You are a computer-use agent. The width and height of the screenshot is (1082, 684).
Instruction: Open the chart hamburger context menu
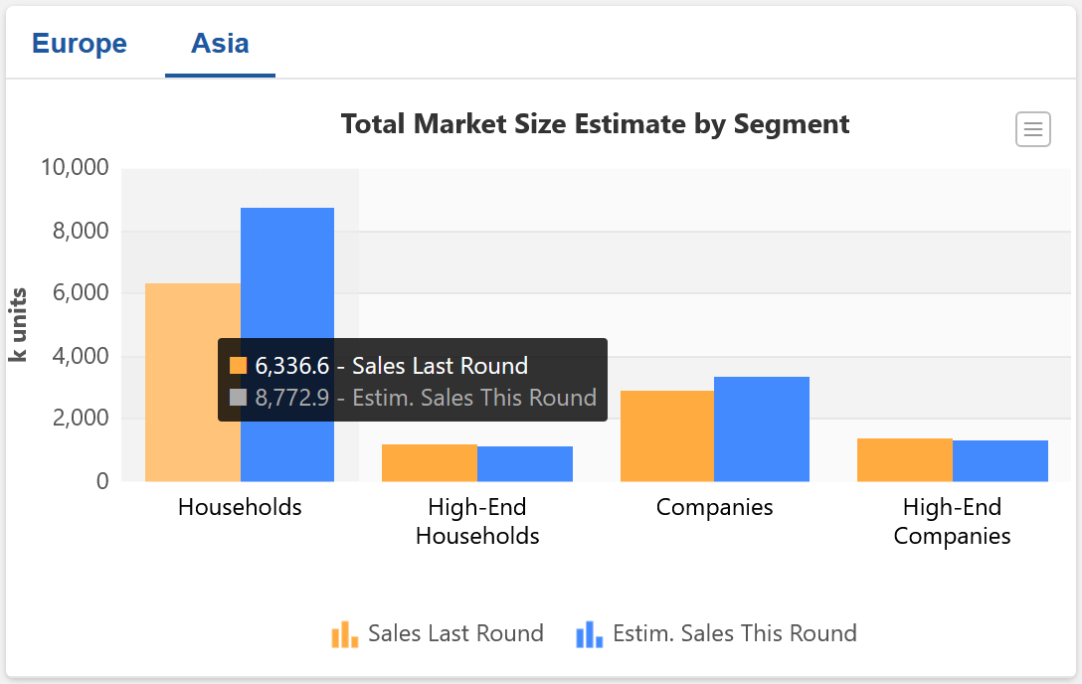coord(1033,129)
